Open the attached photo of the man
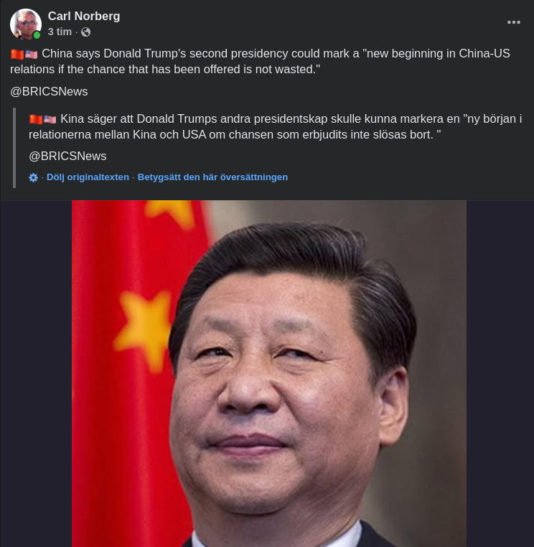The width and height of the screenshot is (534, 547). (269, 373)
